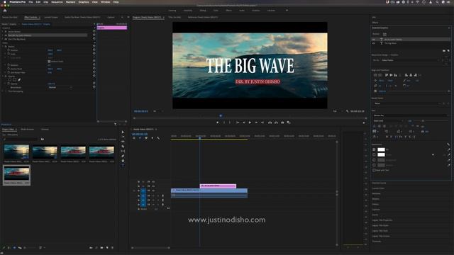454x255 pixels.
Task: Click Mark In in program monitor
Action: tap(224, 123)
